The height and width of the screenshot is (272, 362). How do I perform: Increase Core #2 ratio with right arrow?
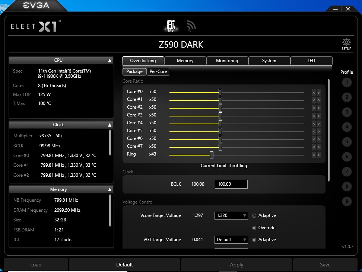[318, 108]
